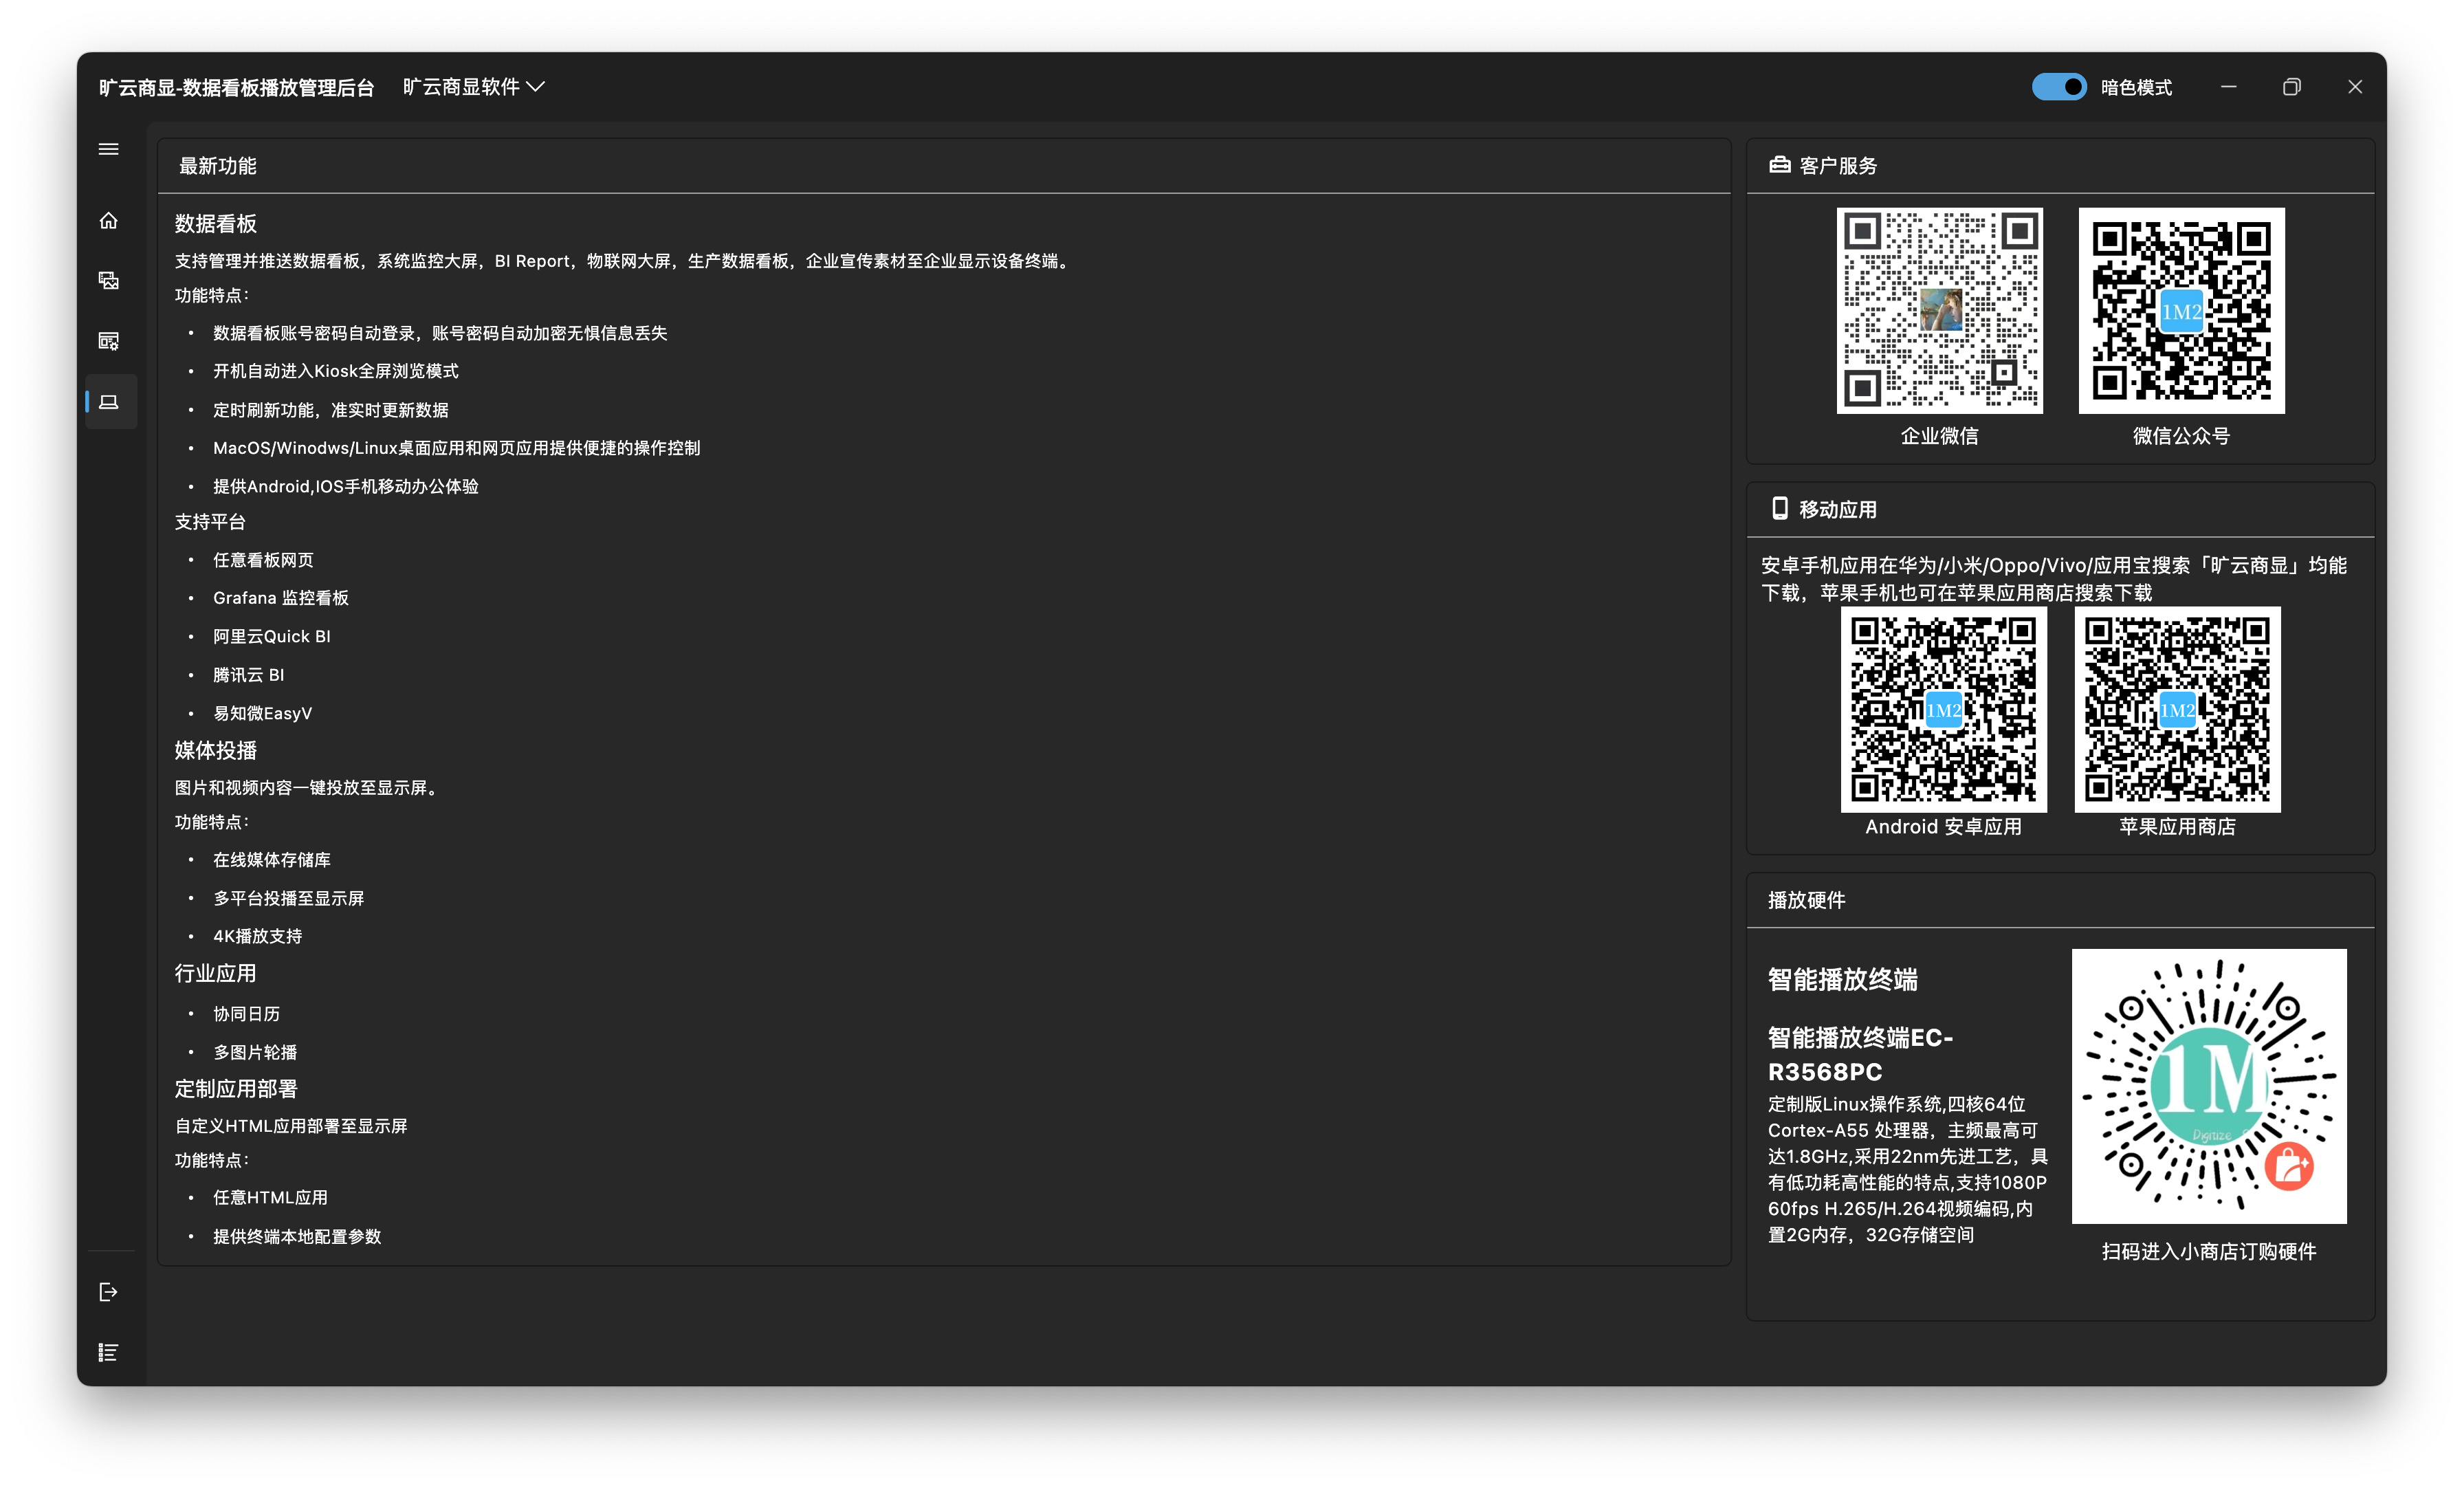Click the '4K播放支持' list item
Image resolution: width=2464 pixels, height=1488 pixels.
[x=258, y=936]
